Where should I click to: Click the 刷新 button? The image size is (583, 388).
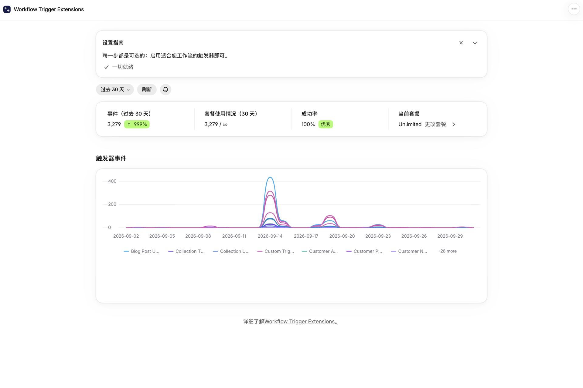[x=147, y=89]
